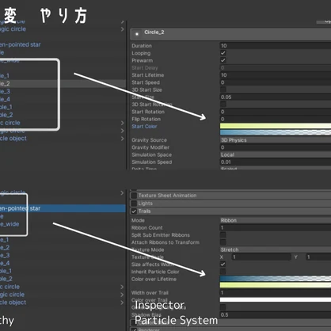Click the blue 'Start Color' label
331x331 pixels.
[x=144, y=127]
